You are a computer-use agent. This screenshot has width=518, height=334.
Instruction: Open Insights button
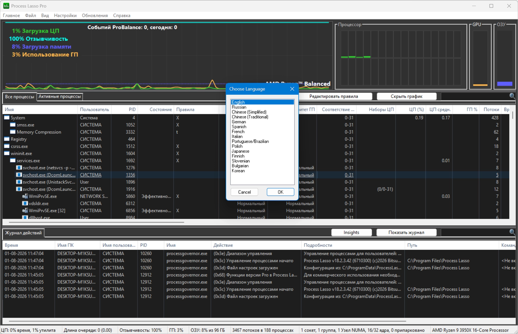[351, 233]
